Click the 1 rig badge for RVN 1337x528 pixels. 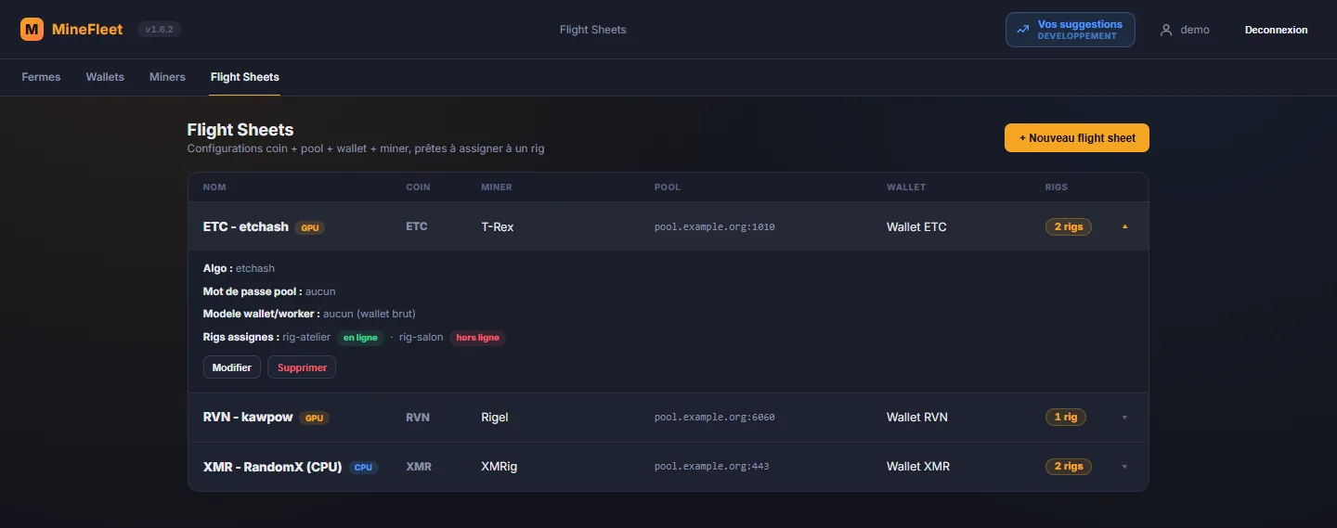[x=1066, y=418]
